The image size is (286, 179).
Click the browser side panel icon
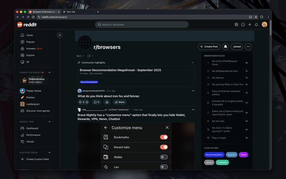point(33,17)
